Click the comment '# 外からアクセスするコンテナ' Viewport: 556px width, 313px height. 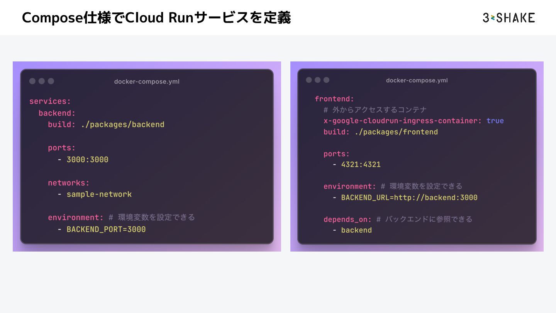(x=375, y=110)
